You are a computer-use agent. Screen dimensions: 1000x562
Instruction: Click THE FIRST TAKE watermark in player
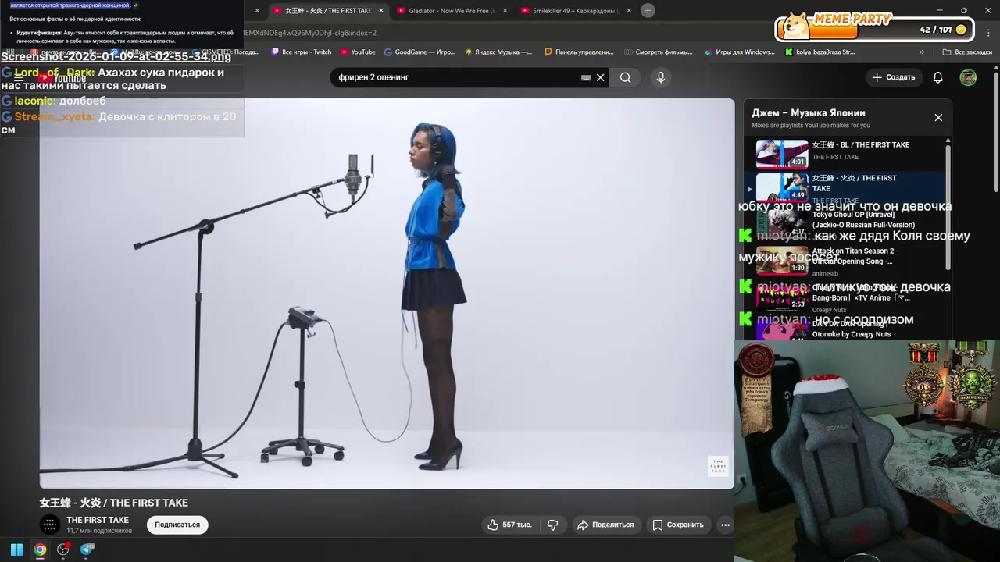718,466
